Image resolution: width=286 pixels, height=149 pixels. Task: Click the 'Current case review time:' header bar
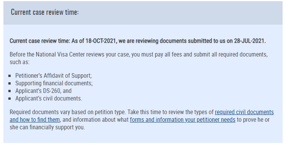click(143, 13)
